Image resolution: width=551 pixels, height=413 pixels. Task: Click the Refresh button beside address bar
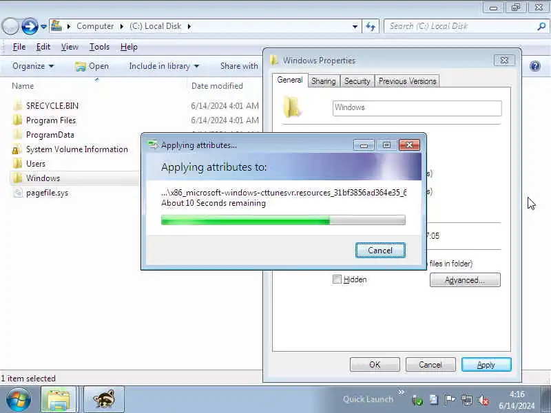[x=371, y=26]
